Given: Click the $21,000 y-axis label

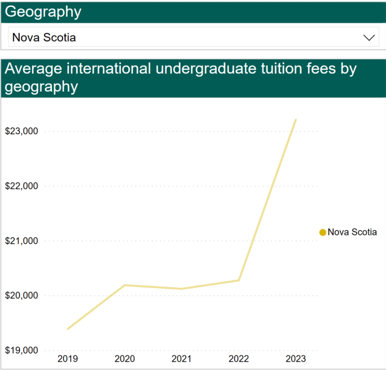Looking at the screenshot, I should [x=22, y=241].
